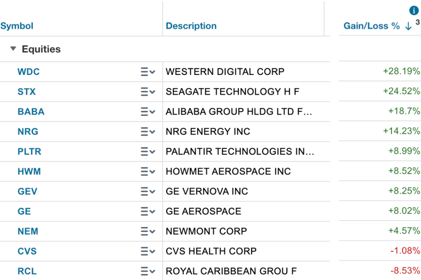
Task: Expand the GEV row actions dropdown
Action: tap(147, 191)
